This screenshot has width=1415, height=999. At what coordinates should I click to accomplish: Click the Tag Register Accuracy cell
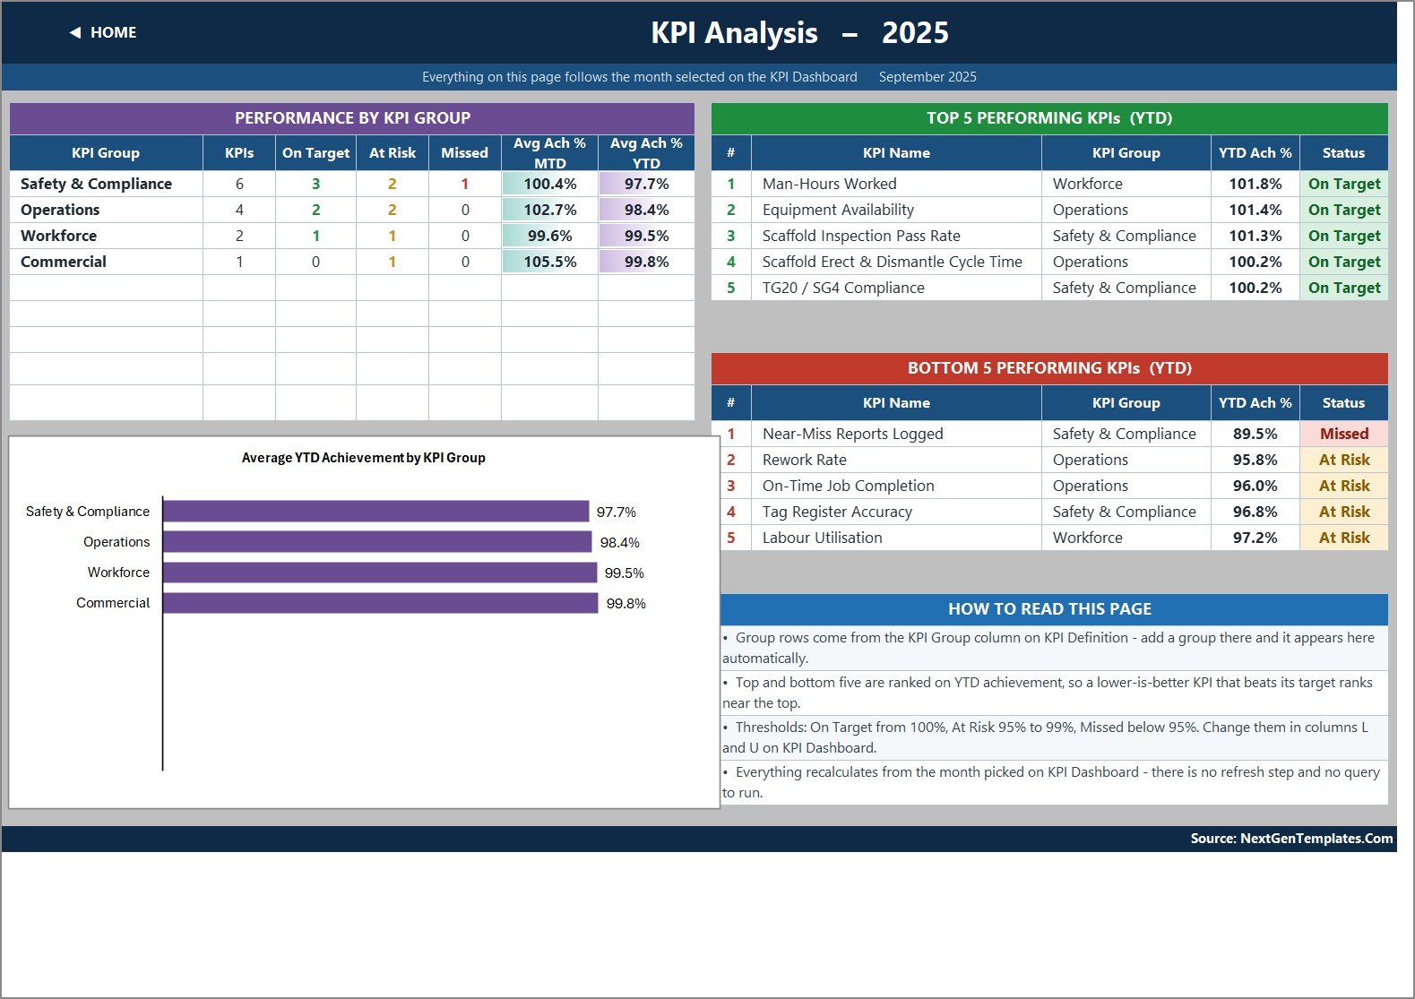pos(896,512)
